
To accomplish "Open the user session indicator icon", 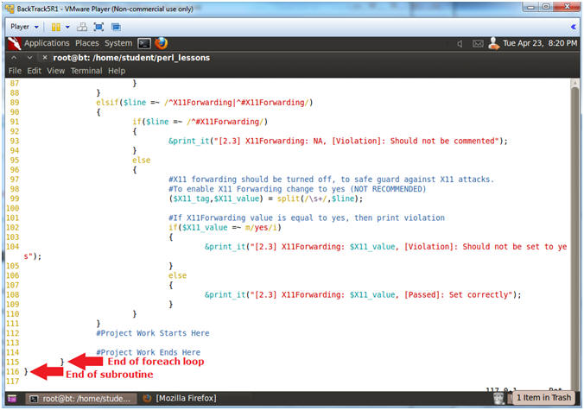I will pos(494,43).
